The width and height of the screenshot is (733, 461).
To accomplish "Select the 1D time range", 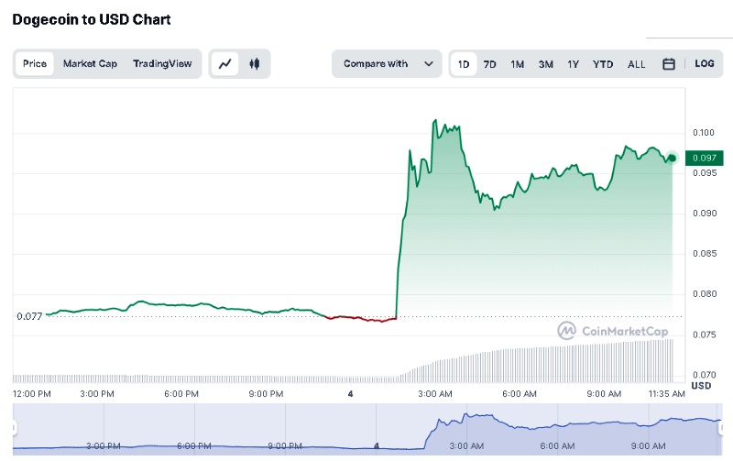I will [464, 64].
